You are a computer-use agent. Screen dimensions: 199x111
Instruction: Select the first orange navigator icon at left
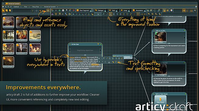coord(3,11)
